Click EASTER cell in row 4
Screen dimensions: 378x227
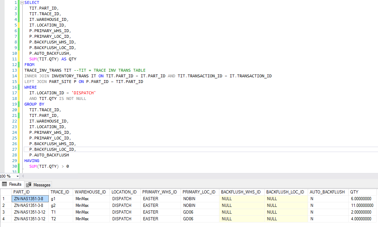pos(160,219)
